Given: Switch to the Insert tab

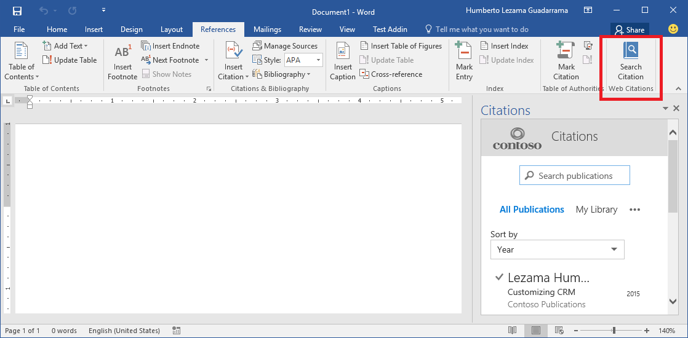Looking at the screenshot, I should [94, 29].
